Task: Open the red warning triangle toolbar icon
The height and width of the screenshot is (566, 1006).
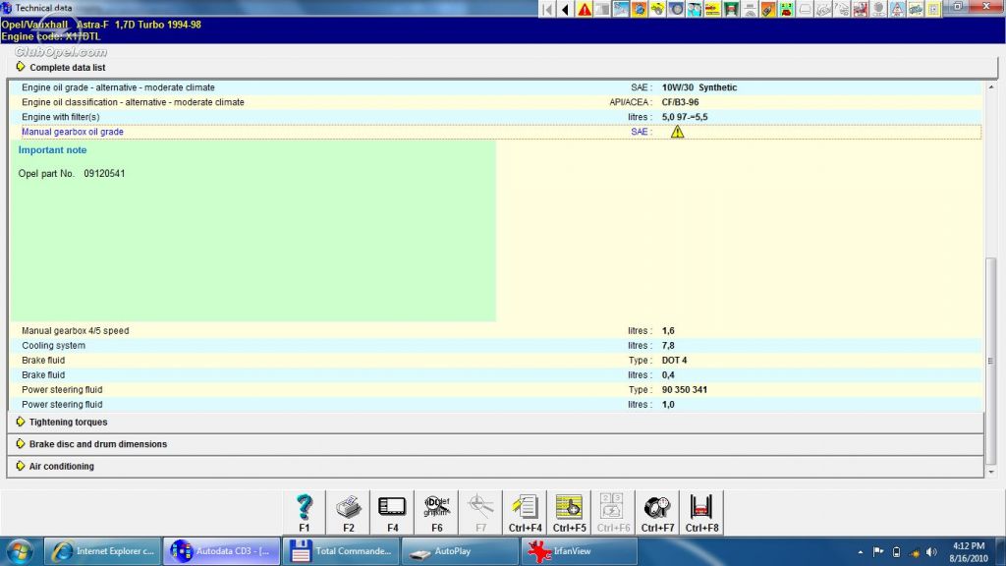Action: pyautogui.click(x=584, y=9)
